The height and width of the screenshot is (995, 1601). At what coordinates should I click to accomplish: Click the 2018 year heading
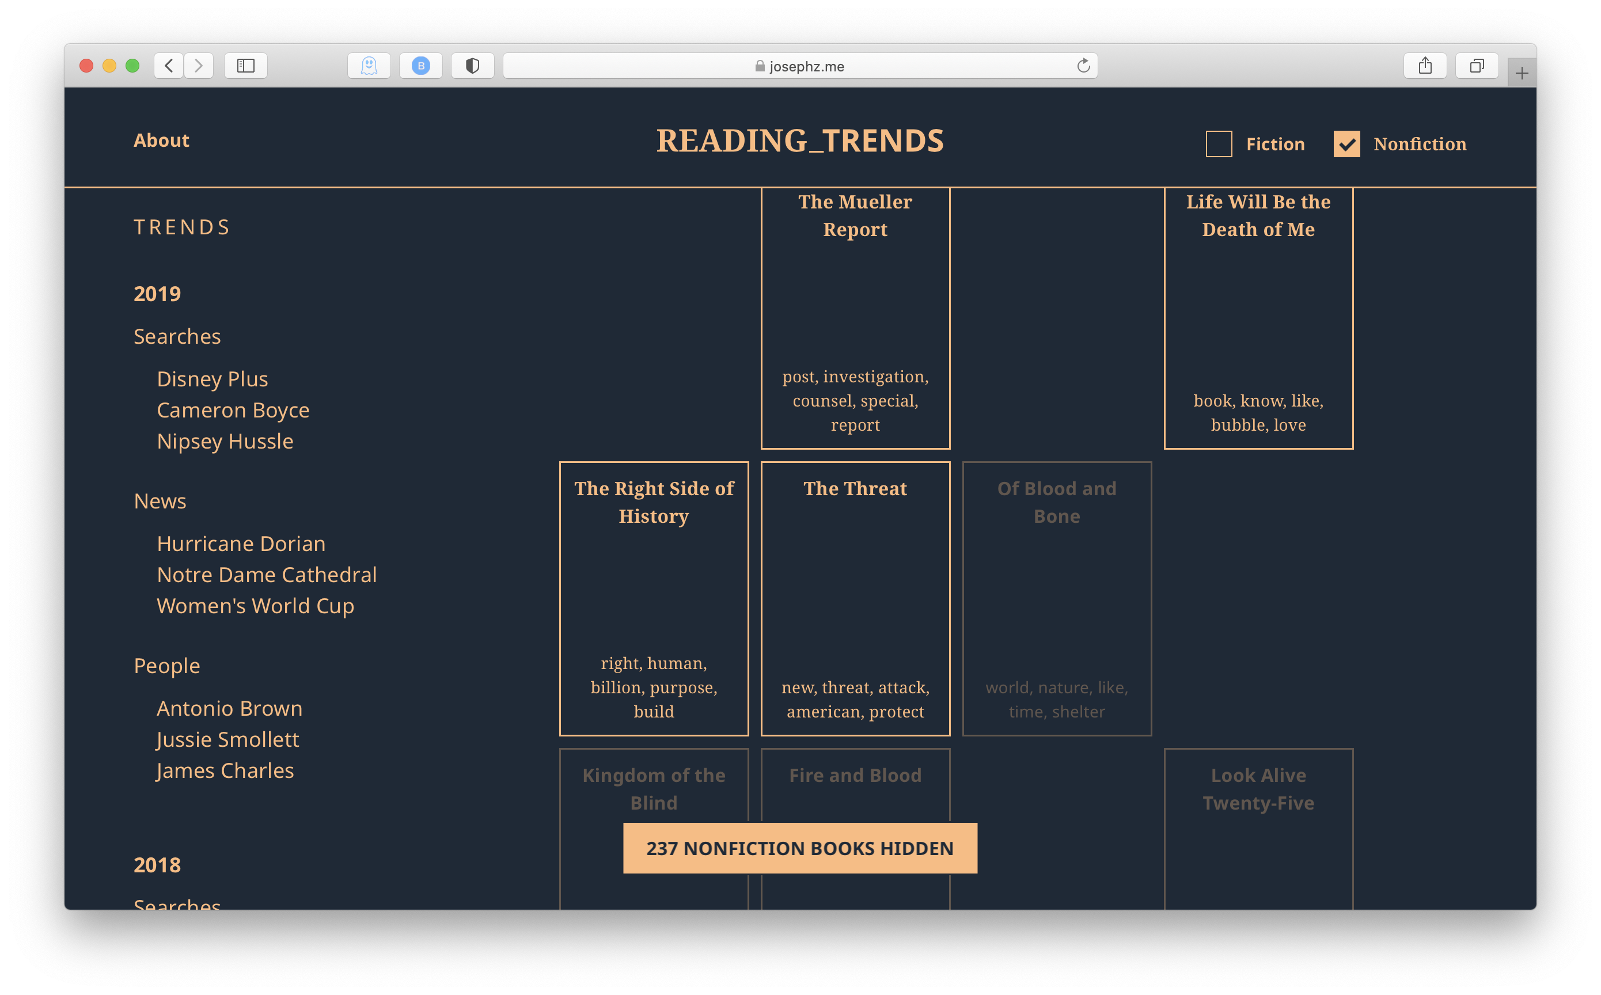click(x=157, y=865)
